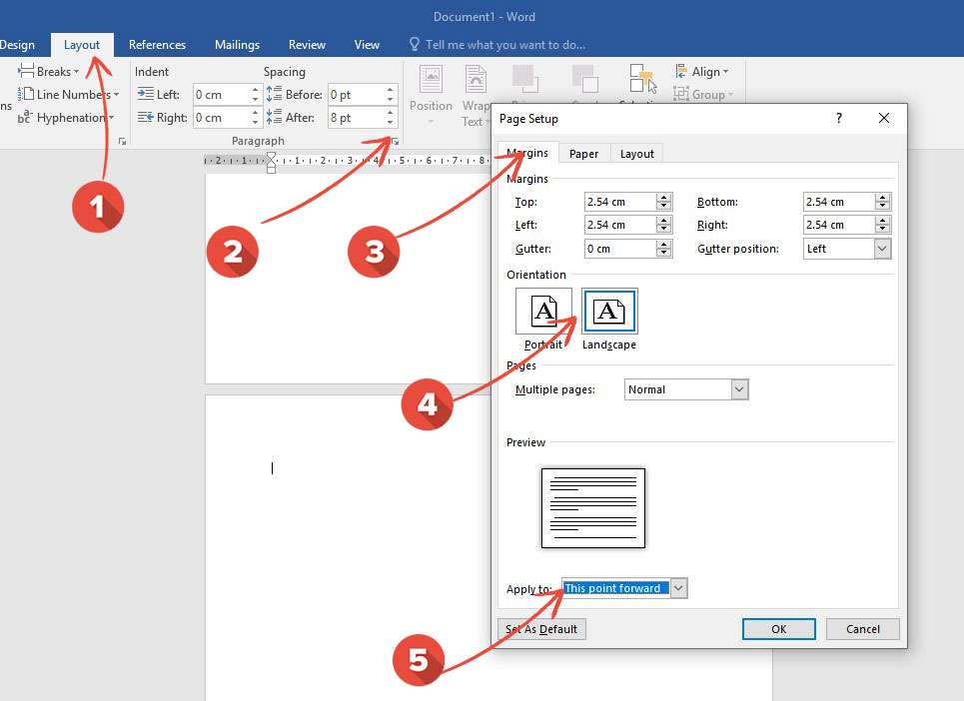Select the Margins tab in Page Setup
This screenshot has height=701, width=964.
pos(528,153)
